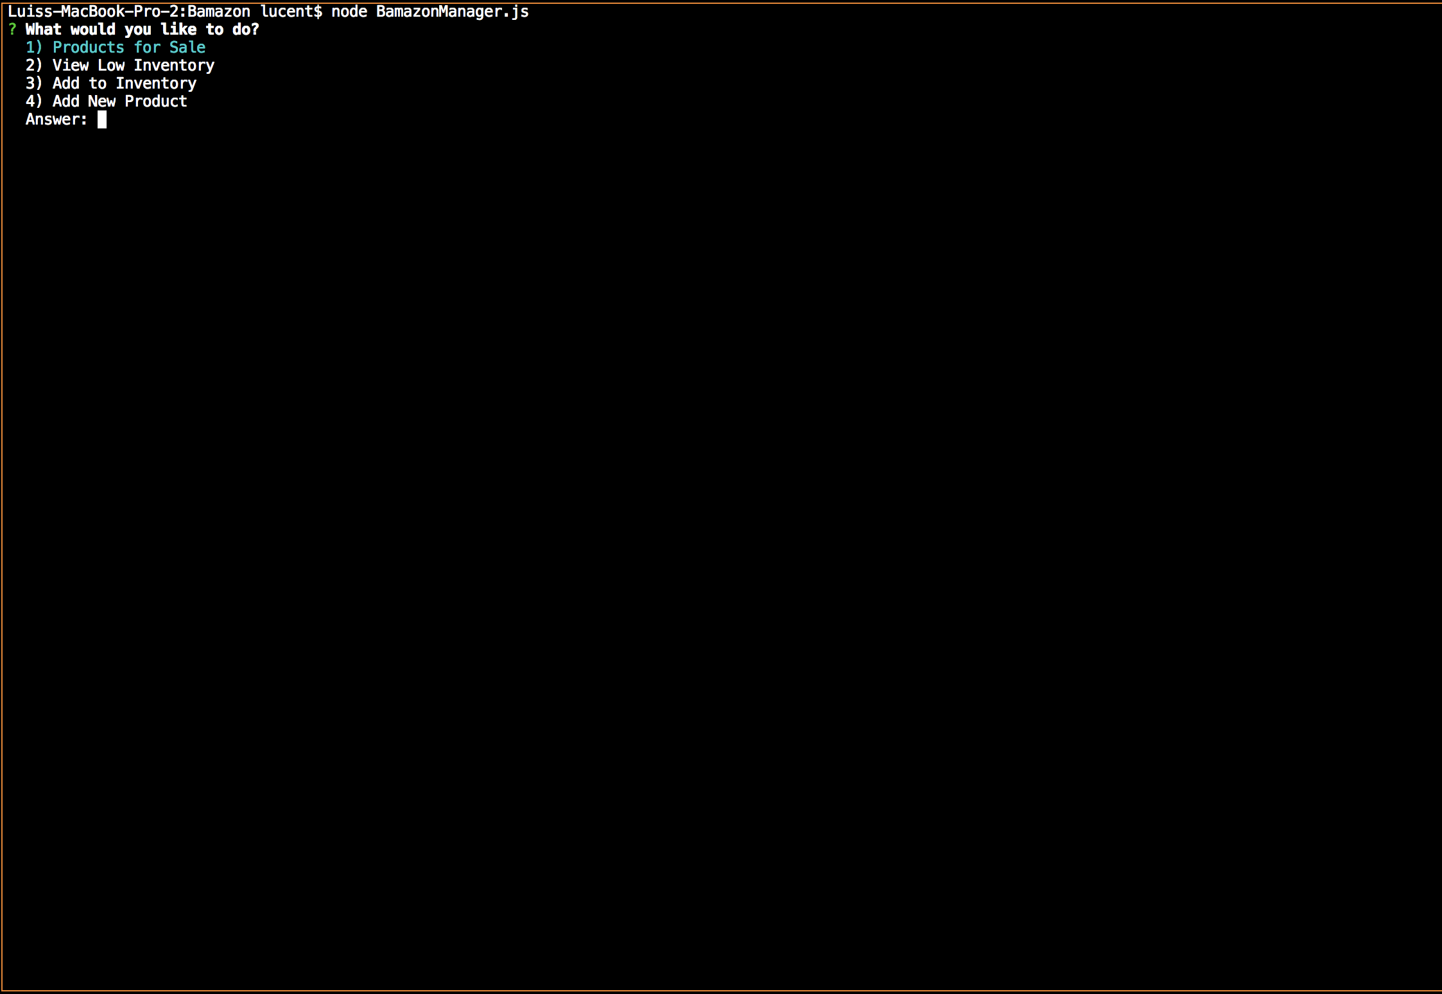Click the Answer: prompt label
The width and height of the screenshot is (1442, 994).
(56, 119)
